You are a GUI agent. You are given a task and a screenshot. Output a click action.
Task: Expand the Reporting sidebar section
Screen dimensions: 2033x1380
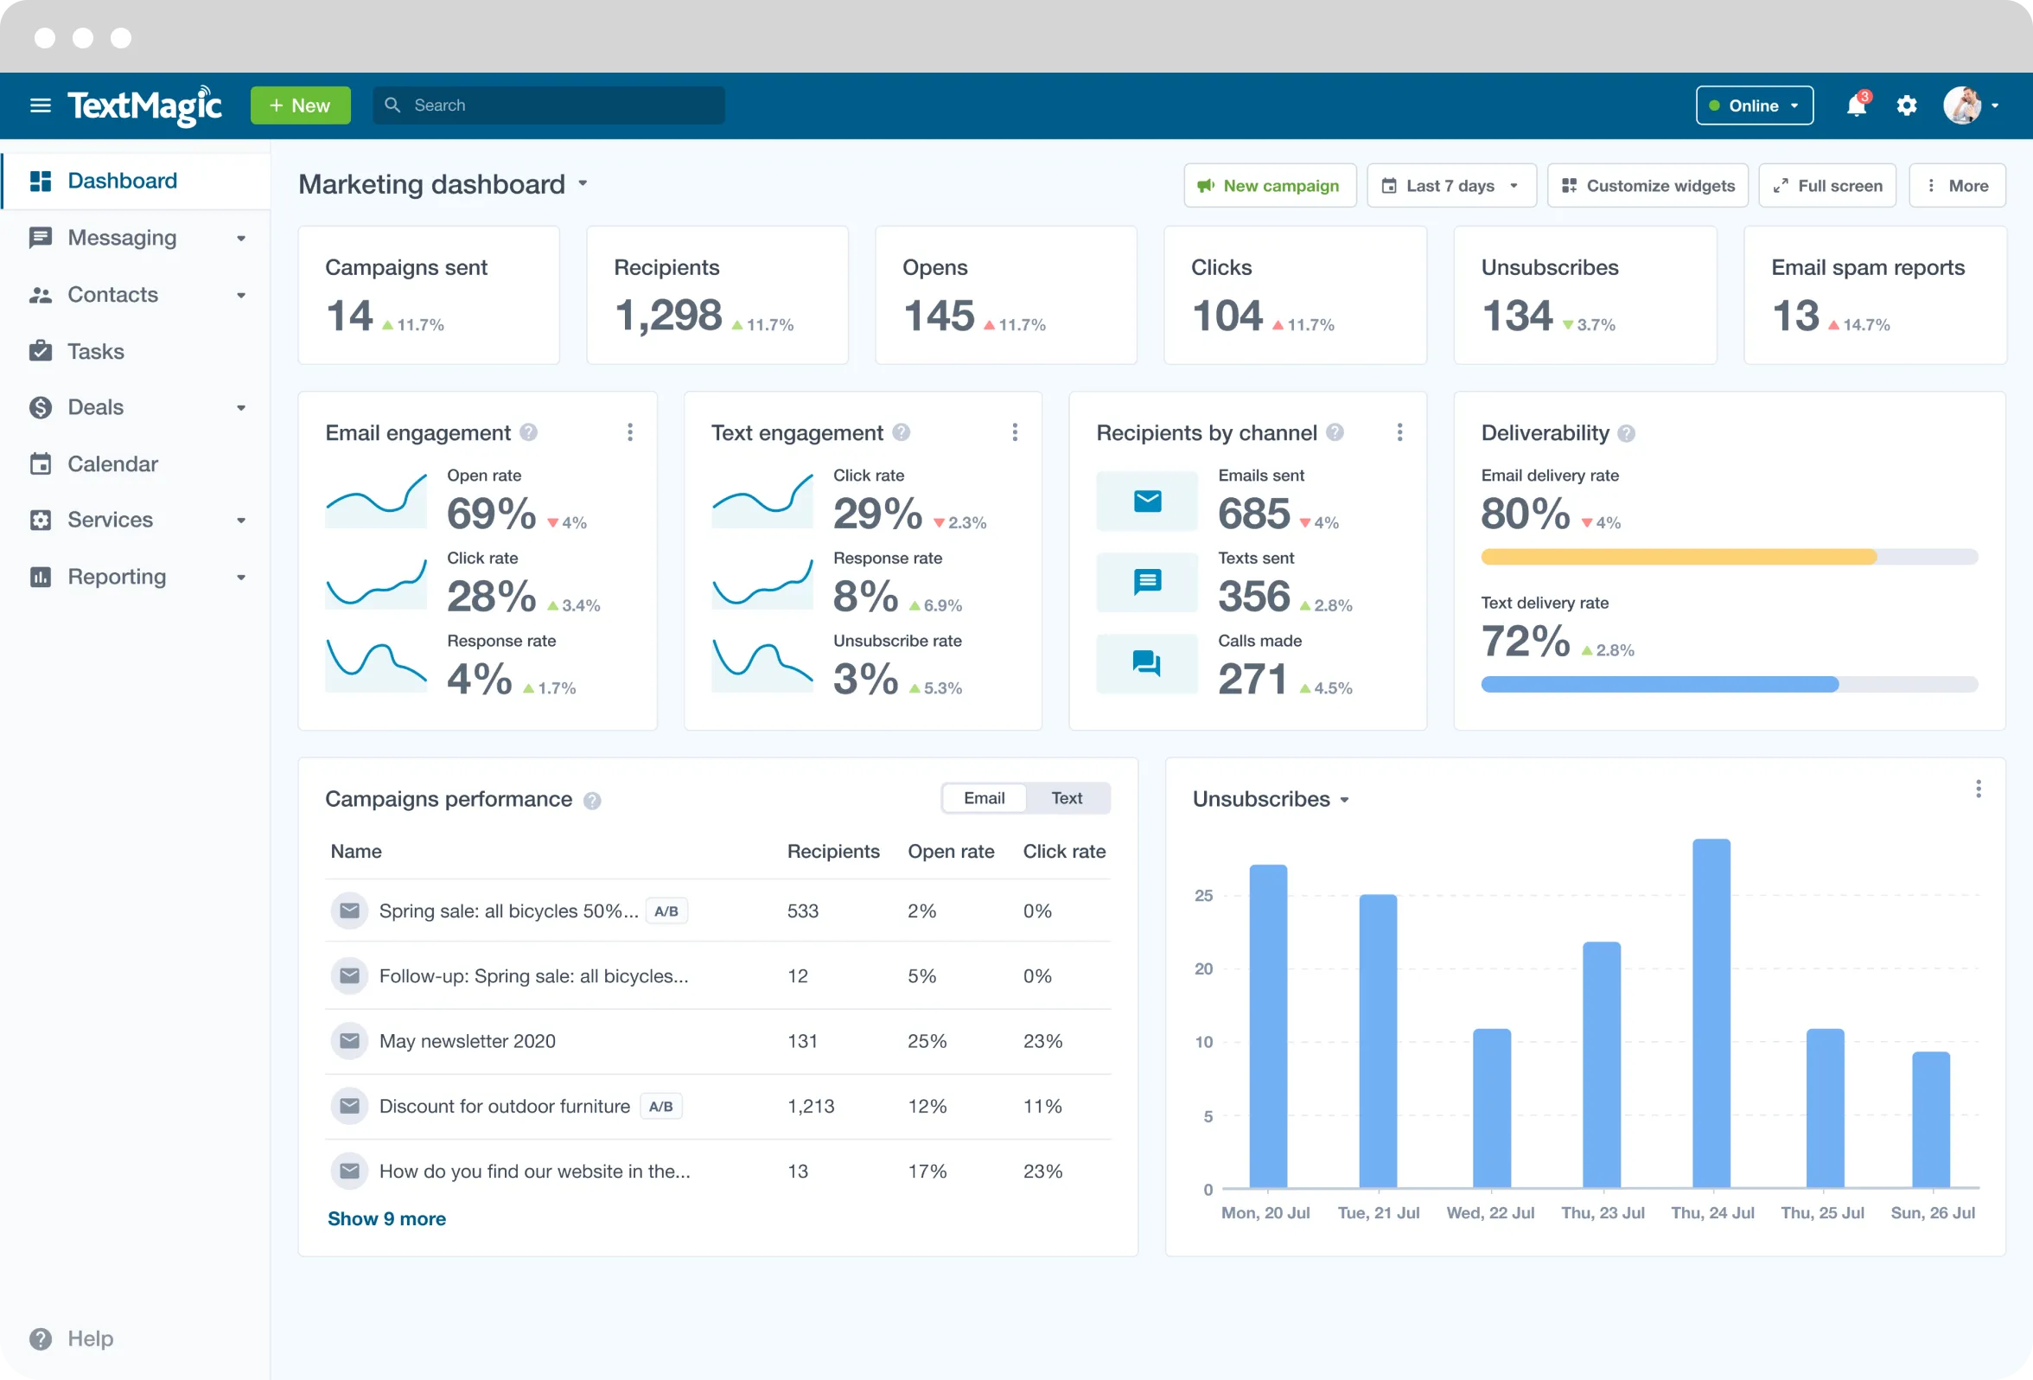click(x=118, y=576)
